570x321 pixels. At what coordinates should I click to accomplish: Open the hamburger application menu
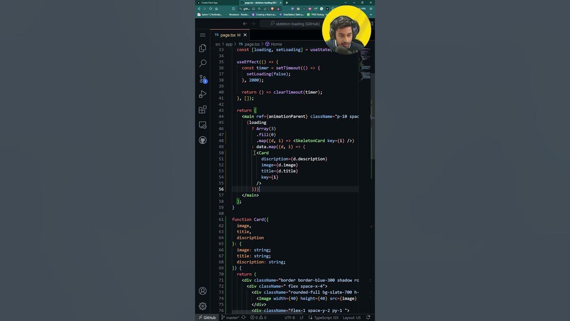[x=203, y=35]
